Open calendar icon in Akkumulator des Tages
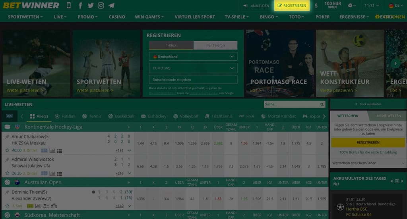The width and height of the screenshot is (407, 219). [x=397, y=181]
